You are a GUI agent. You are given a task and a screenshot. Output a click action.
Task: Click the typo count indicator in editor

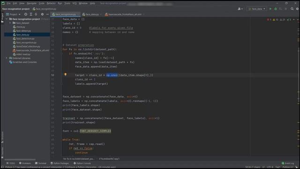[289, 20]
